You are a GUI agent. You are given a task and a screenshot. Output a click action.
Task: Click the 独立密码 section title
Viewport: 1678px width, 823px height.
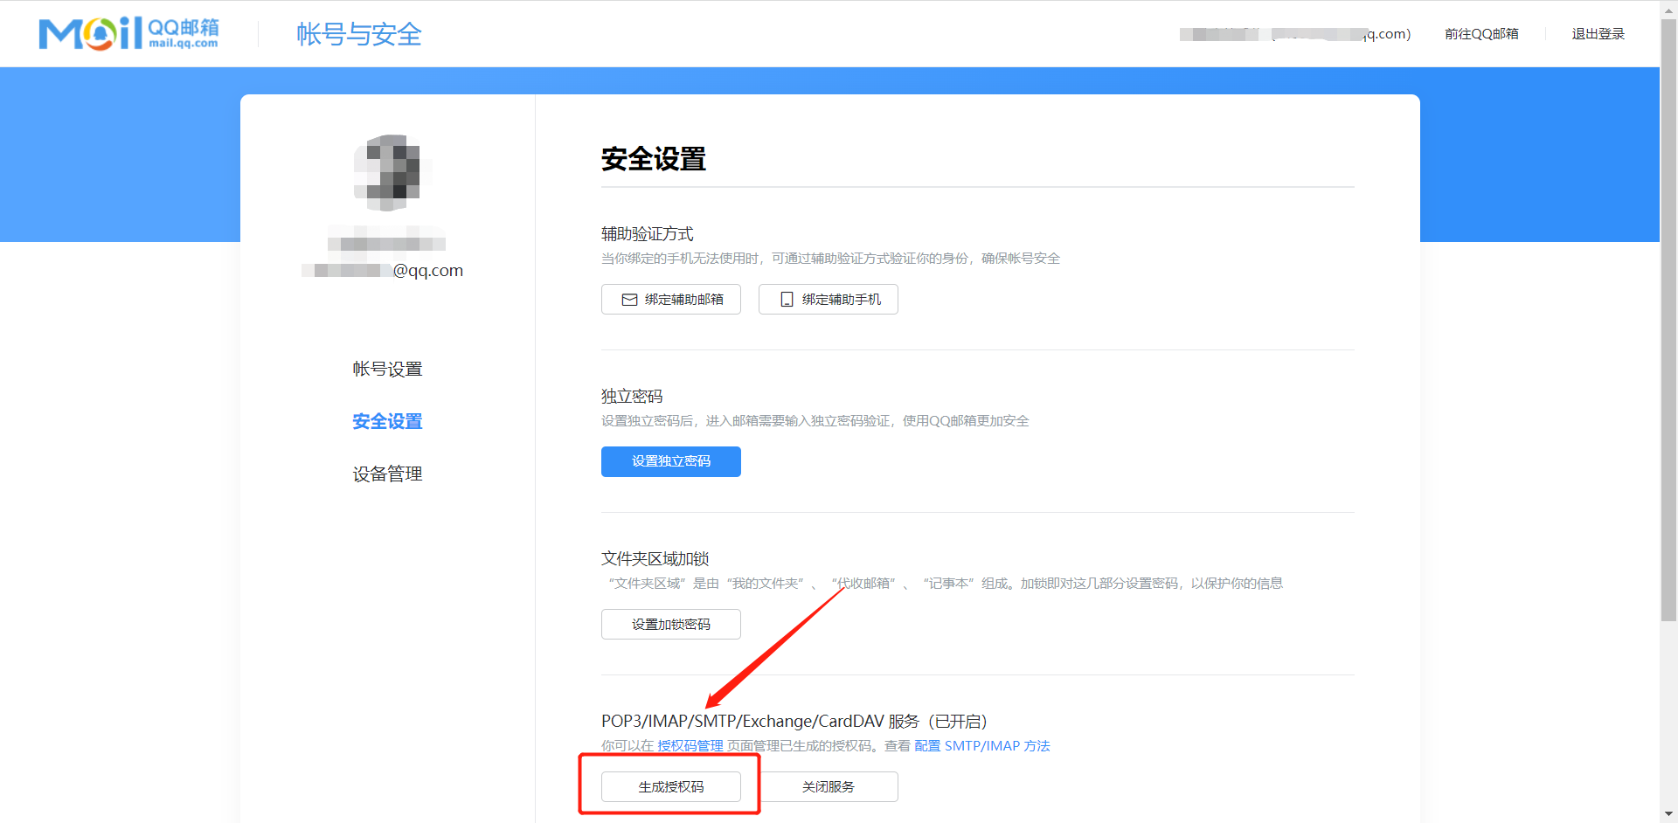tap(632, 397)
